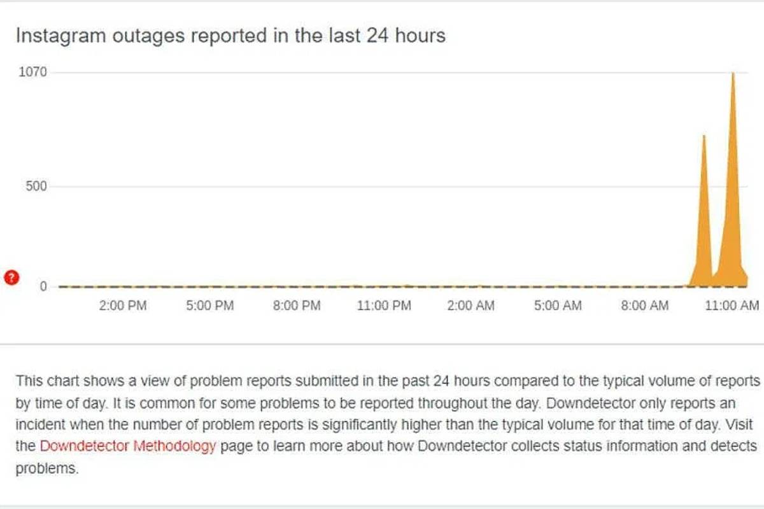Click the 1070 value on the vertical axis

pos(32,73)
